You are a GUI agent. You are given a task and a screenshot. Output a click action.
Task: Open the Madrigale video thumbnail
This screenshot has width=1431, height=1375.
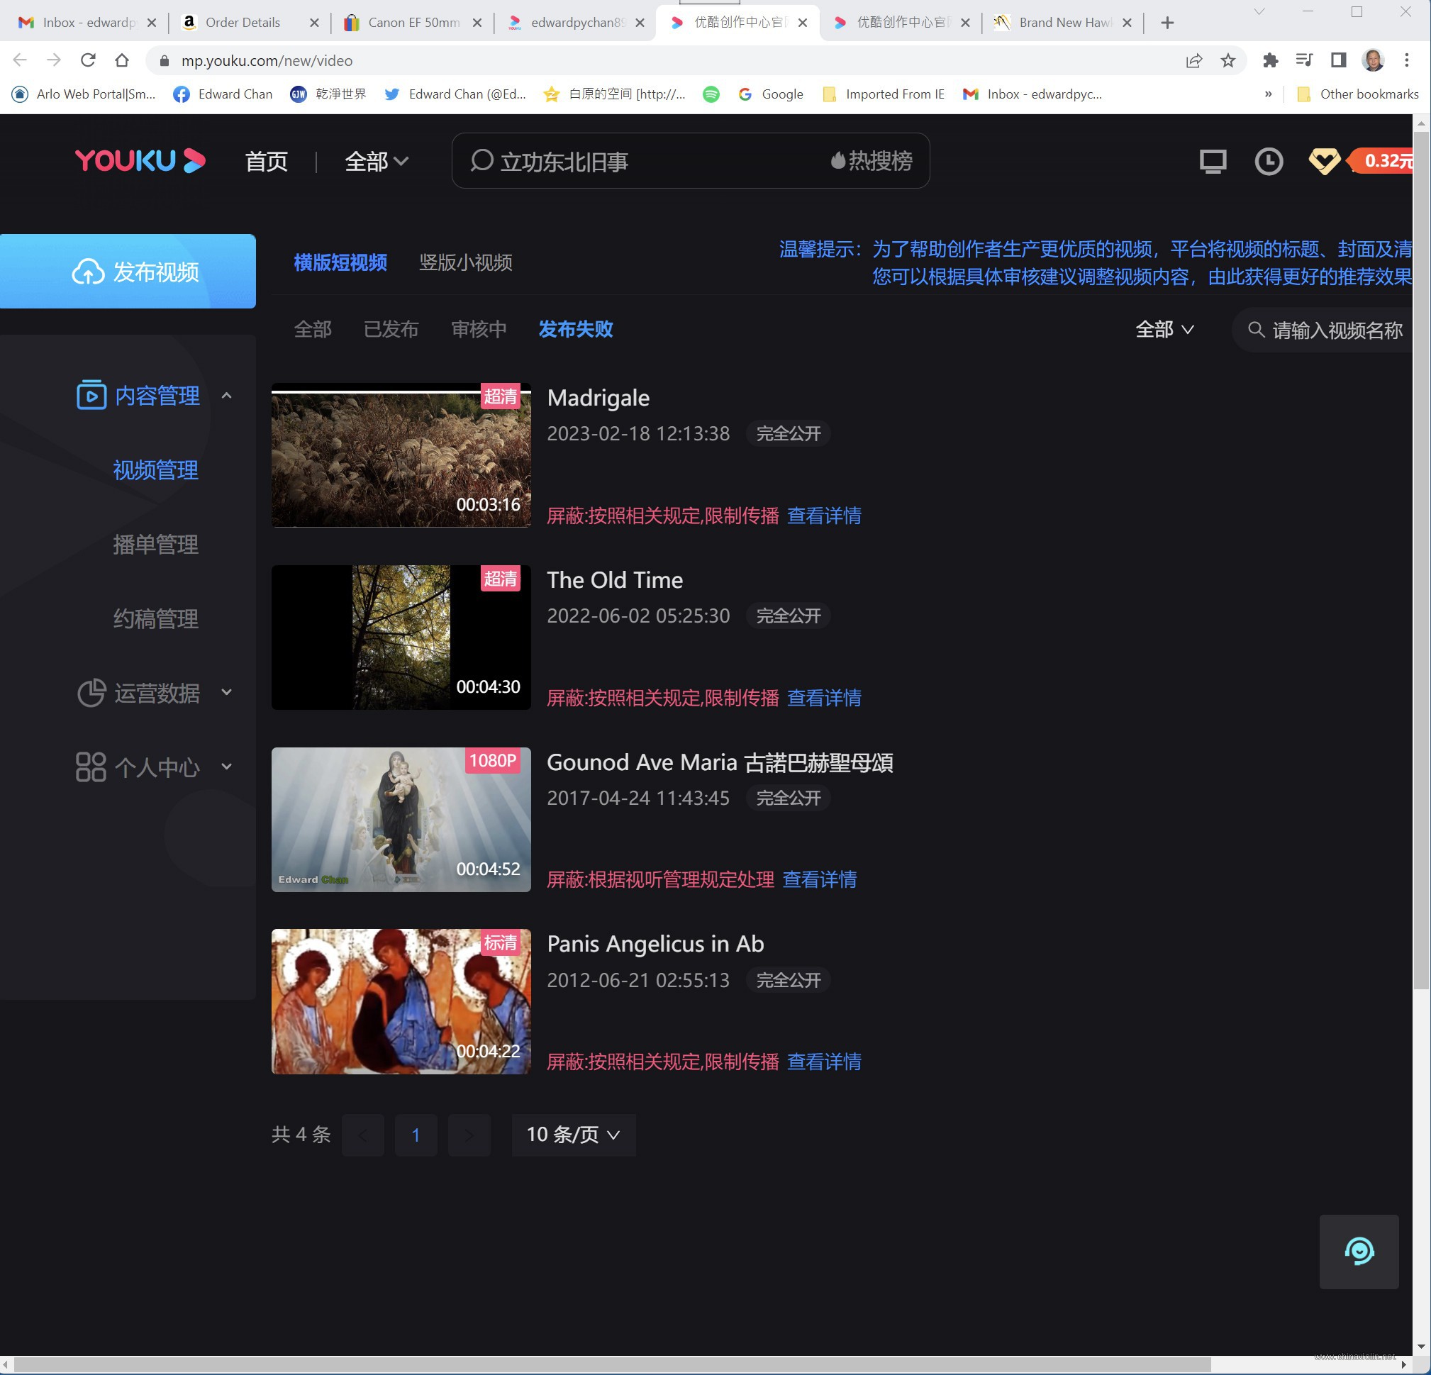pyautogui.click(x=401, y=455)
